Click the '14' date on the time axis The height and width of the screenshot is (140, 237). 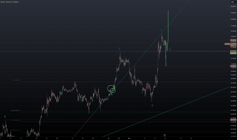(x=36, y=138)
